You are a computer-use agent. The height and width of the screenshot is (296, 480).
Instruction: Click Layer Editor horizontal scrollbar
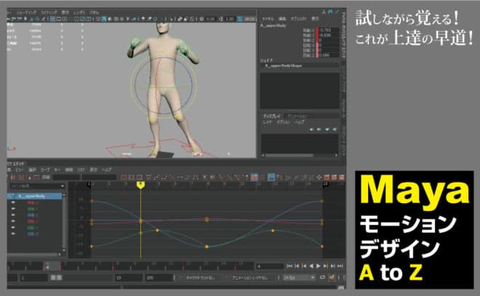[x=289, y=155]
